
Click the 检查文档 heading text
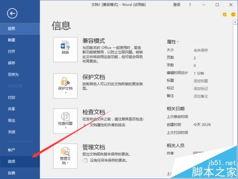click(x=94, y=112)
